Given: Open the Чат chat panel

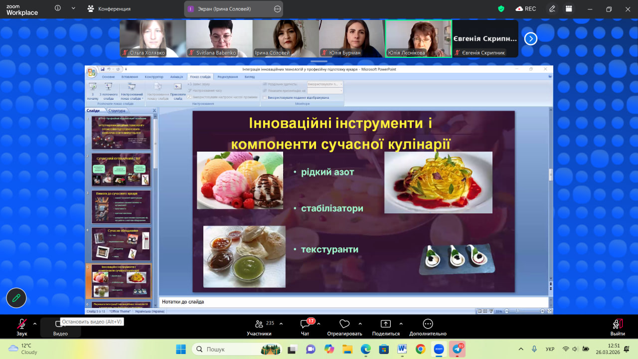Looking at the screenshot, I should click(x=305, y=324).
